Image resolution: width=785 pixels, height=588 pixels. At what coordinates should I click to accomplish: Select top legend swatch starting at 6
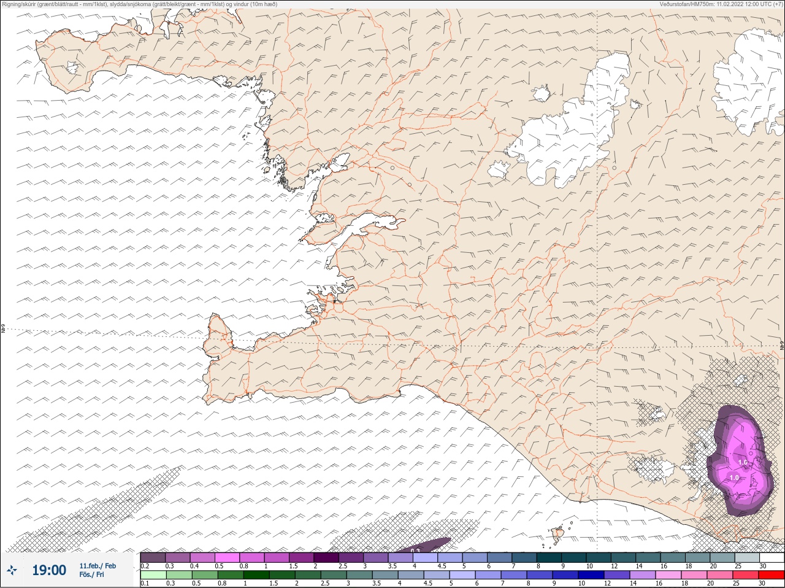click(x=500, y=557)
